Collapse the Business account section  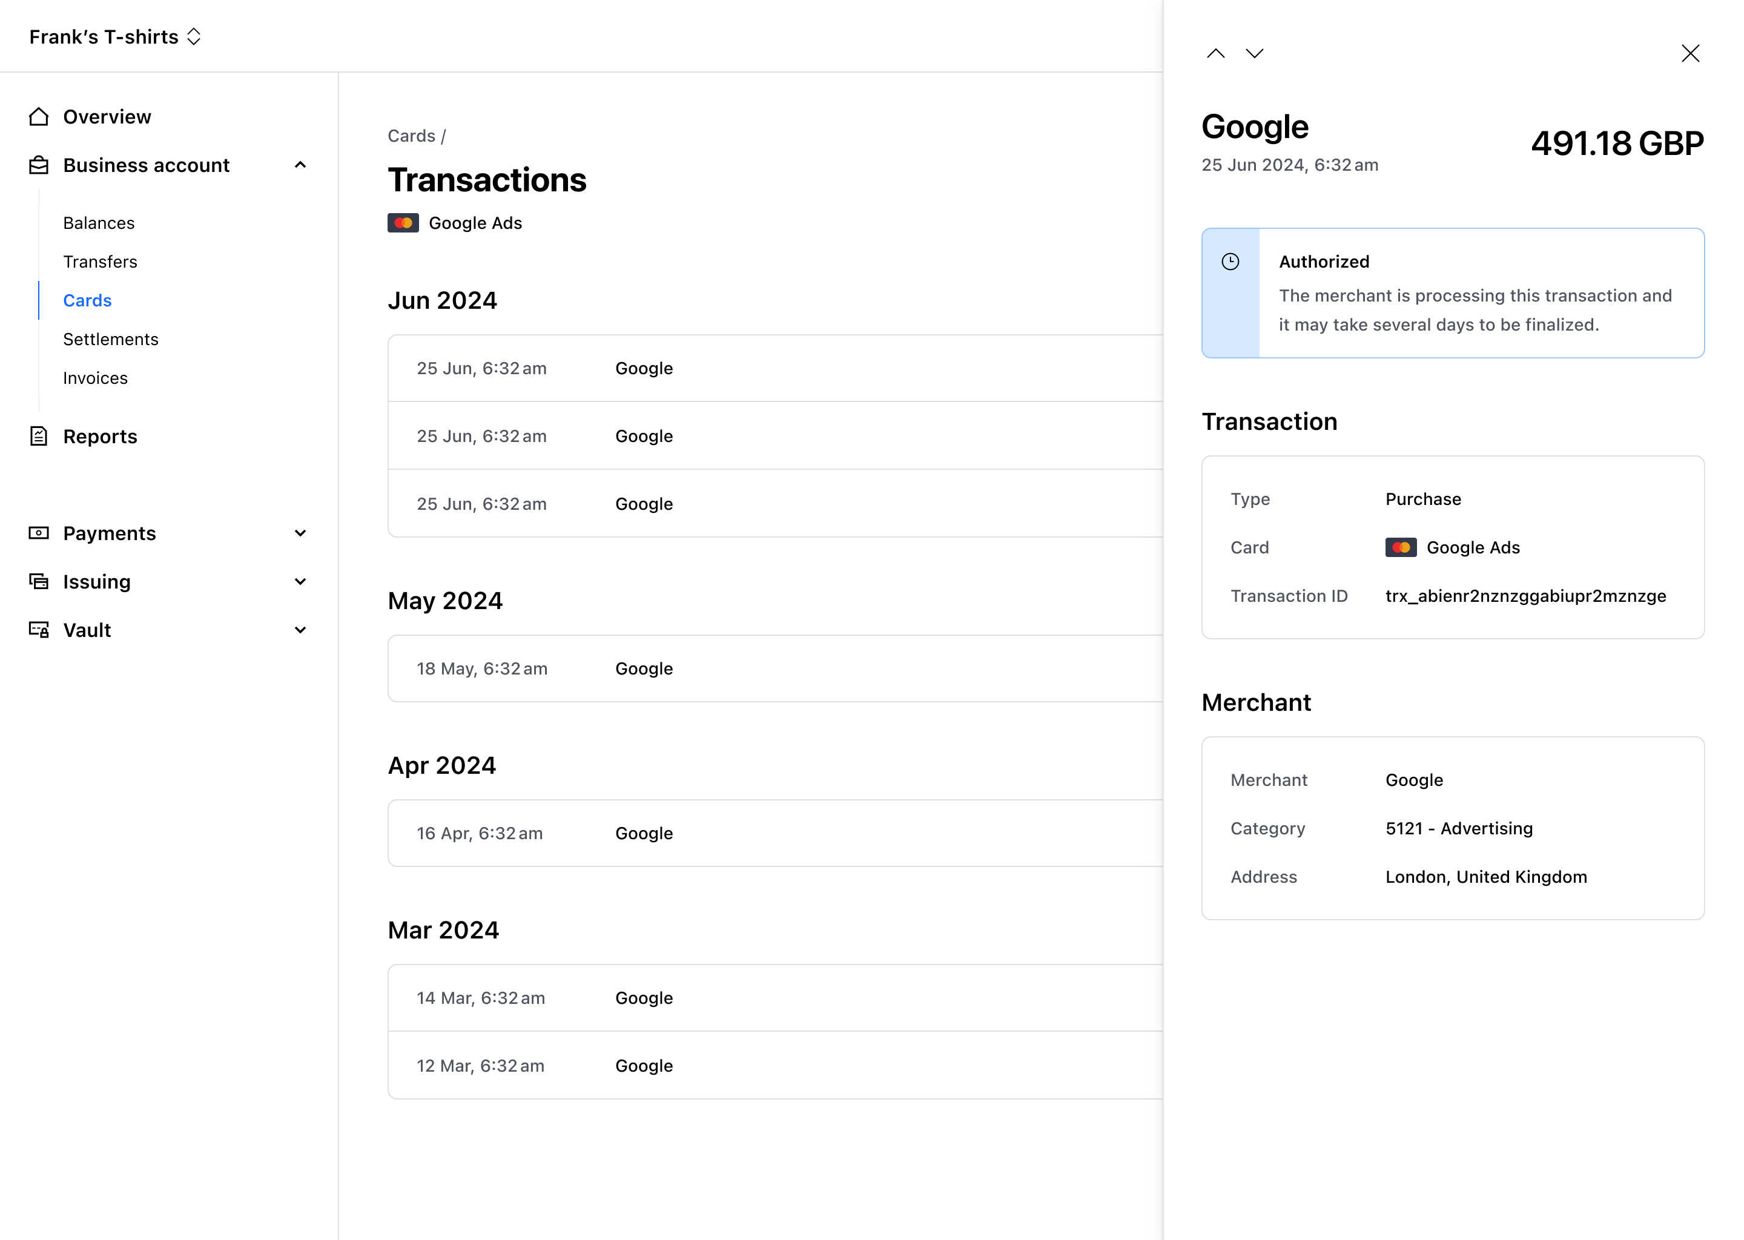tap(300, 165)
